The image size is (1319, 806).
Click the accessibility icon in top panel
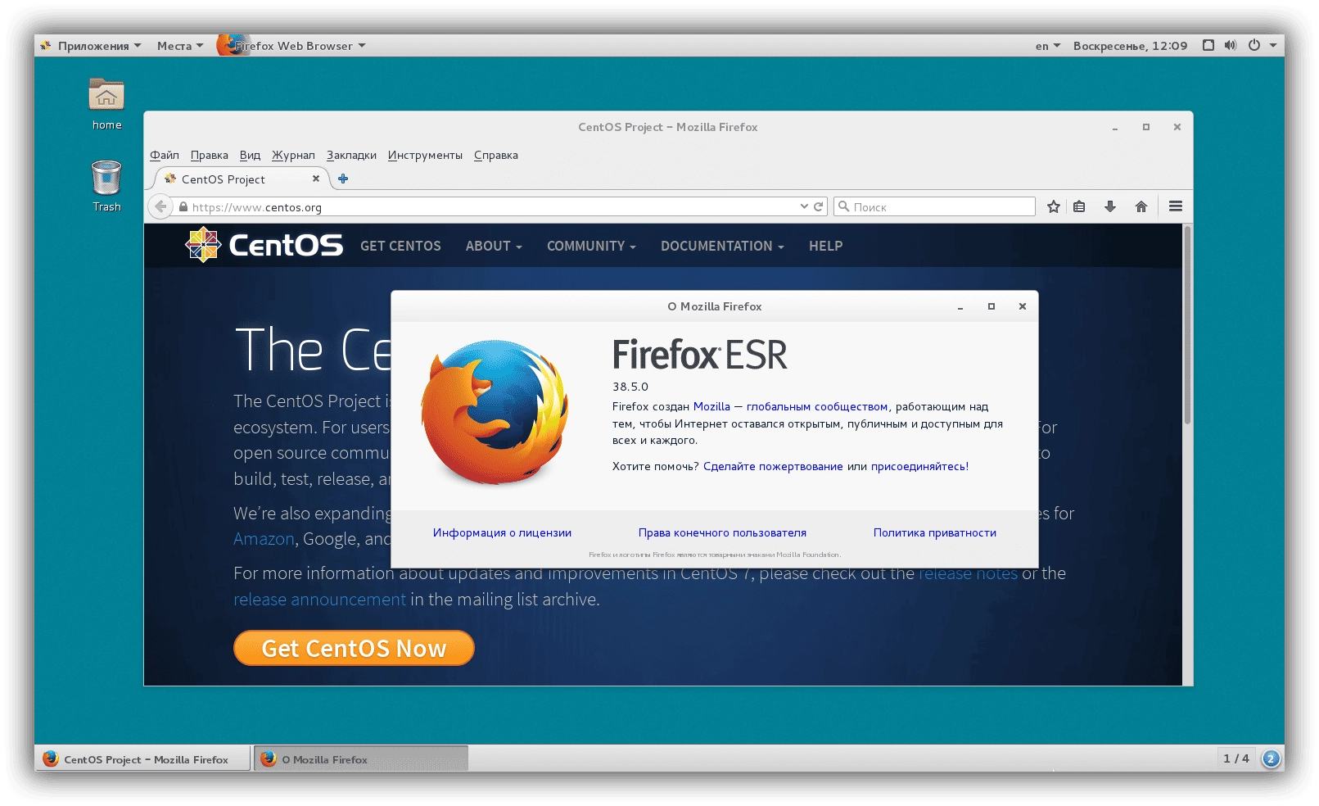tap(1208, 45)
